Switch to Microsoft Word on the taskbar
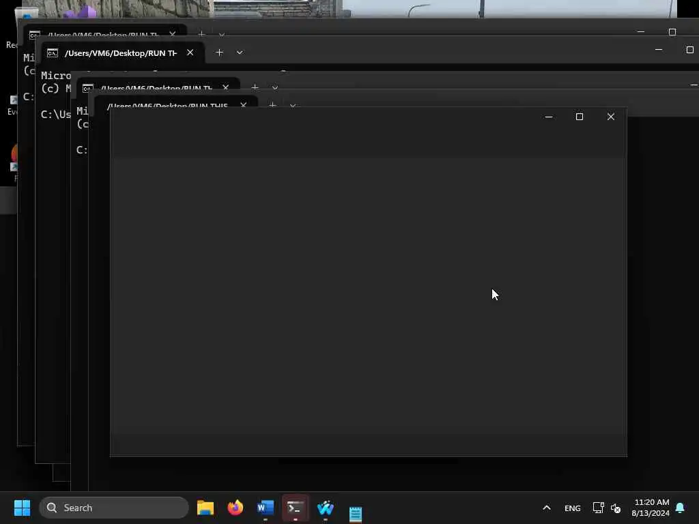Viewport: 699px width, 524px height. (x=266, y=508)
